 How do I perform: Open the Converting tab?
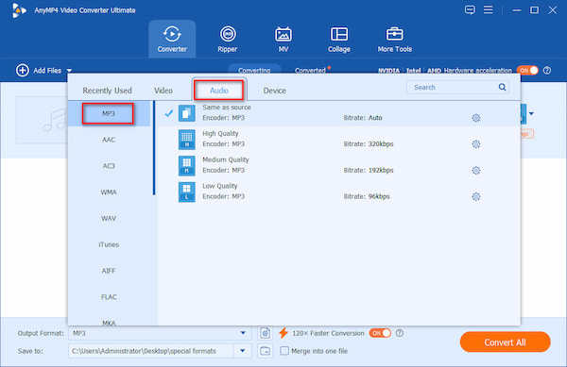pos(254,71)
